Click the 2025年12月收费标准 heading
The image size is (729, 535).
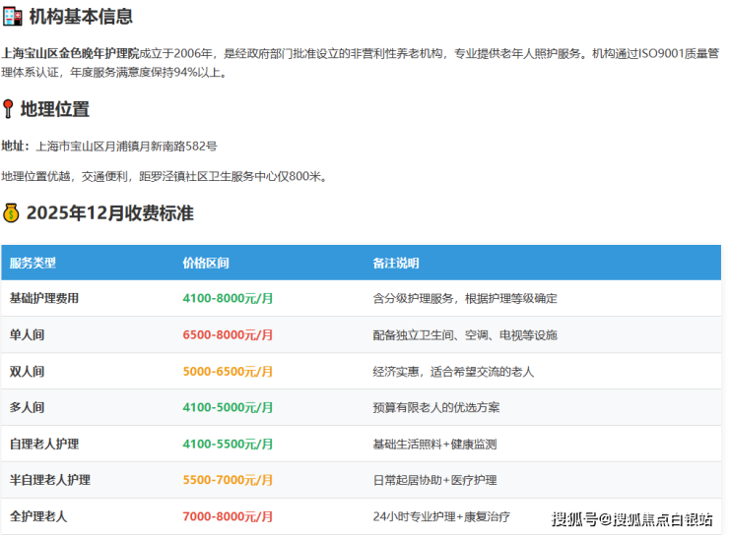(x=109, y=212)
